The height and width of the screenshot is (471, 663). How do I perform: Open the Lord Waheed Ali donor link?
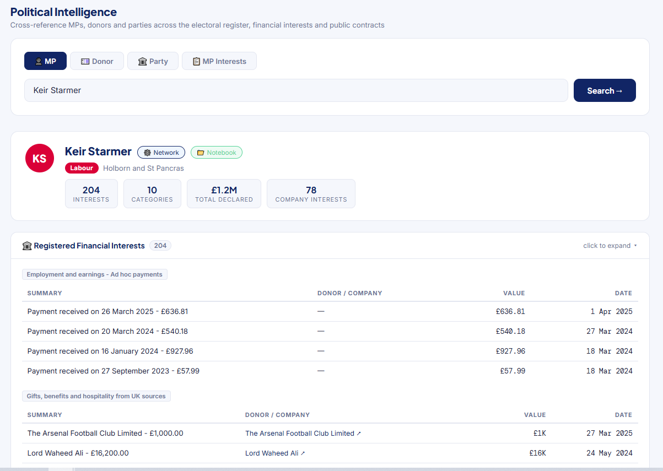tap(275, 453)
